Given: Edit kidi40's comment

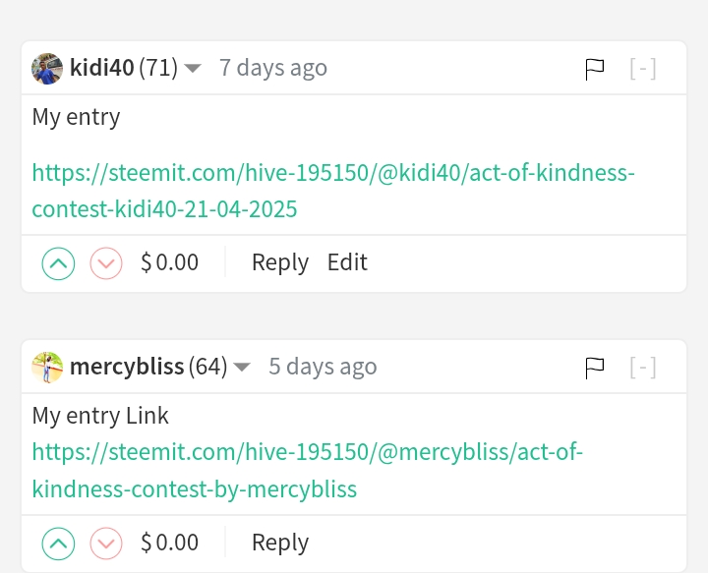Looking at the screenshot, I should click(x=347, y=262).
